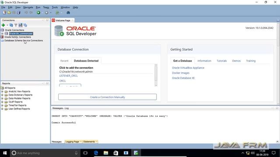280x157 pixels.
Task: Switch to the Information tab
Action: point(204,61)
